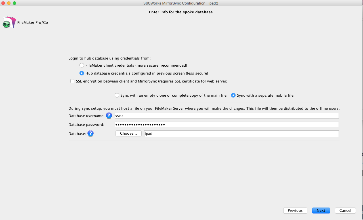Viewport: 363px width, 220px height.
Task: Click the FileMaker Go logo icon
Action: point(9,22)
